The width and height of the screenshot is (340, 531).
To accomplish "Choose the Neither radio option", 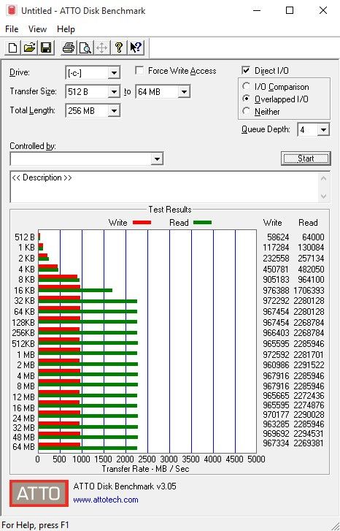I will (x=247, y=111).
